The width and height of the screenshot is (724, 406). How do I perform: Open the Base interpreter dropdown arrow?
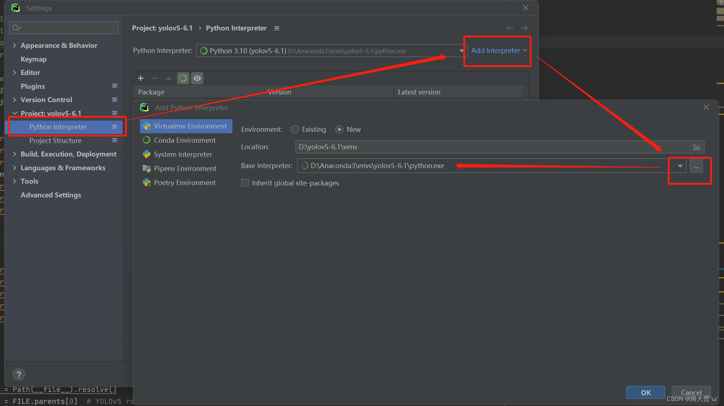click(680, 166)
